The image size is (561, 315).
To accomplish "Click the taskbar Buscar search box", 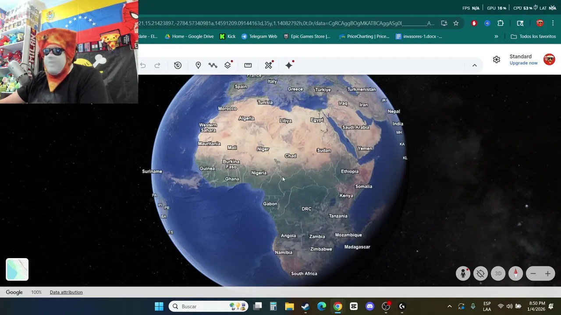I will click(209, 306).
